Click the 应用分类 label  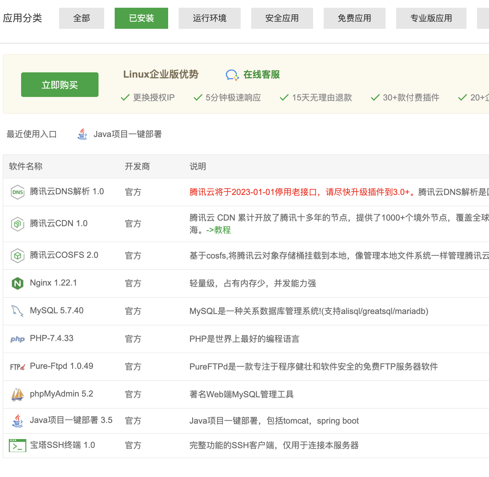click(x=23, y=18)
